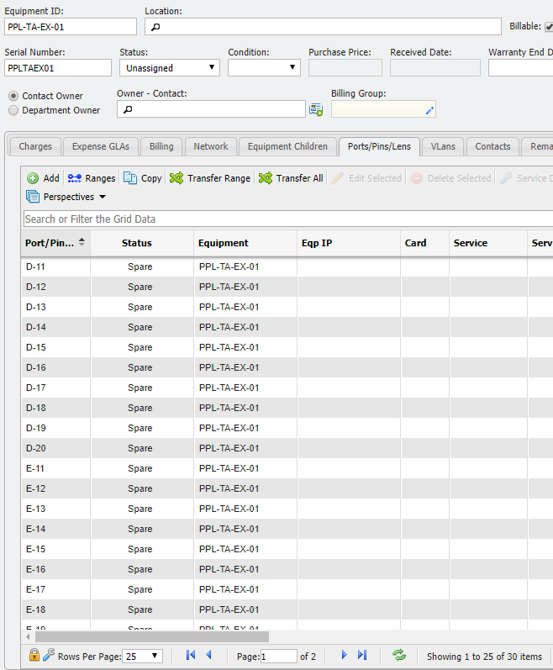This screenshot has height=670, width=553.
Task: Go to the next page of results
Action: pos(345,656)
